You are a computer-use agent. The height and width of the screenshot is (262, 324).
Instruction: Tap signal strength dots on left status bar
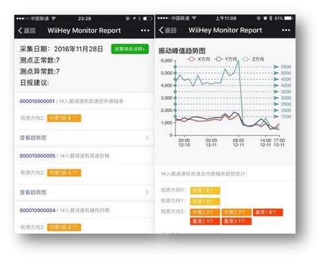point(23,18)
